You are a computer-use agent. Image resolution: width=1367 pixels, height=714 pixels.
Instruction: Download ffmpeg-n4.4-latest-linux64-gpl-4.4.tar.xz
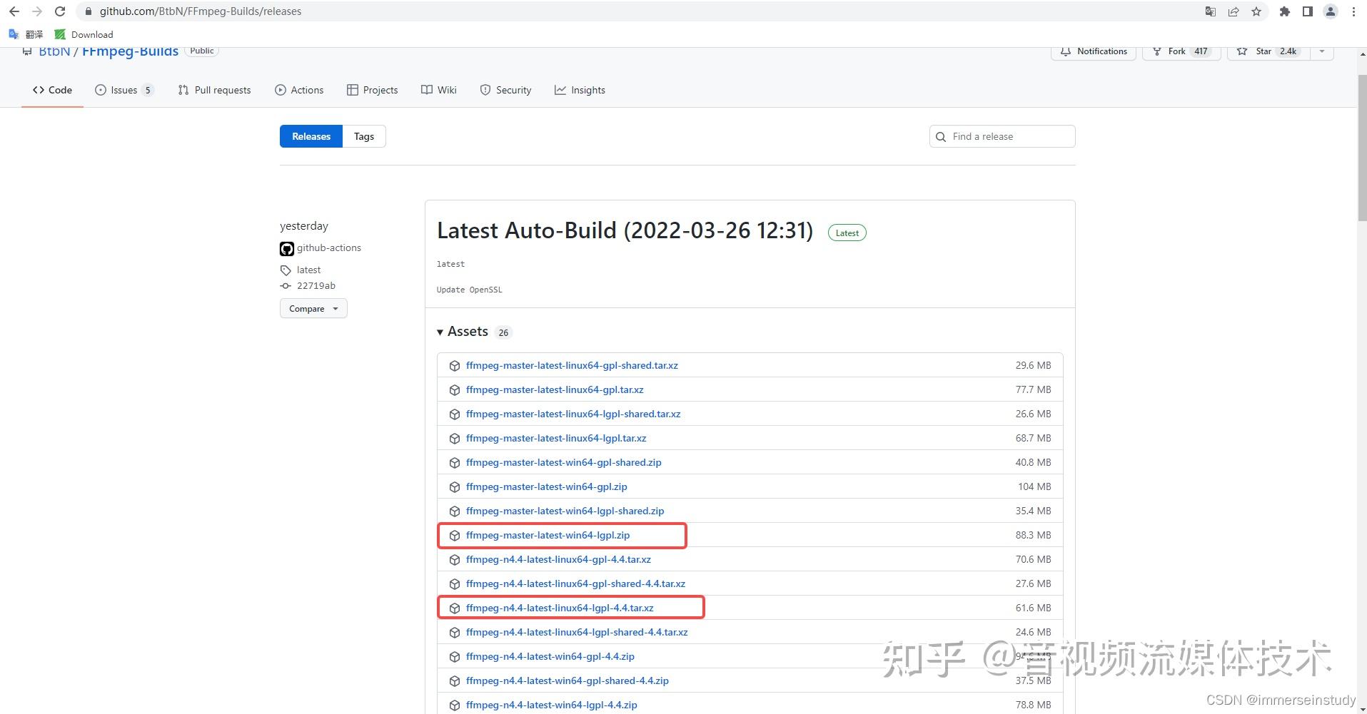click(558, 559)
